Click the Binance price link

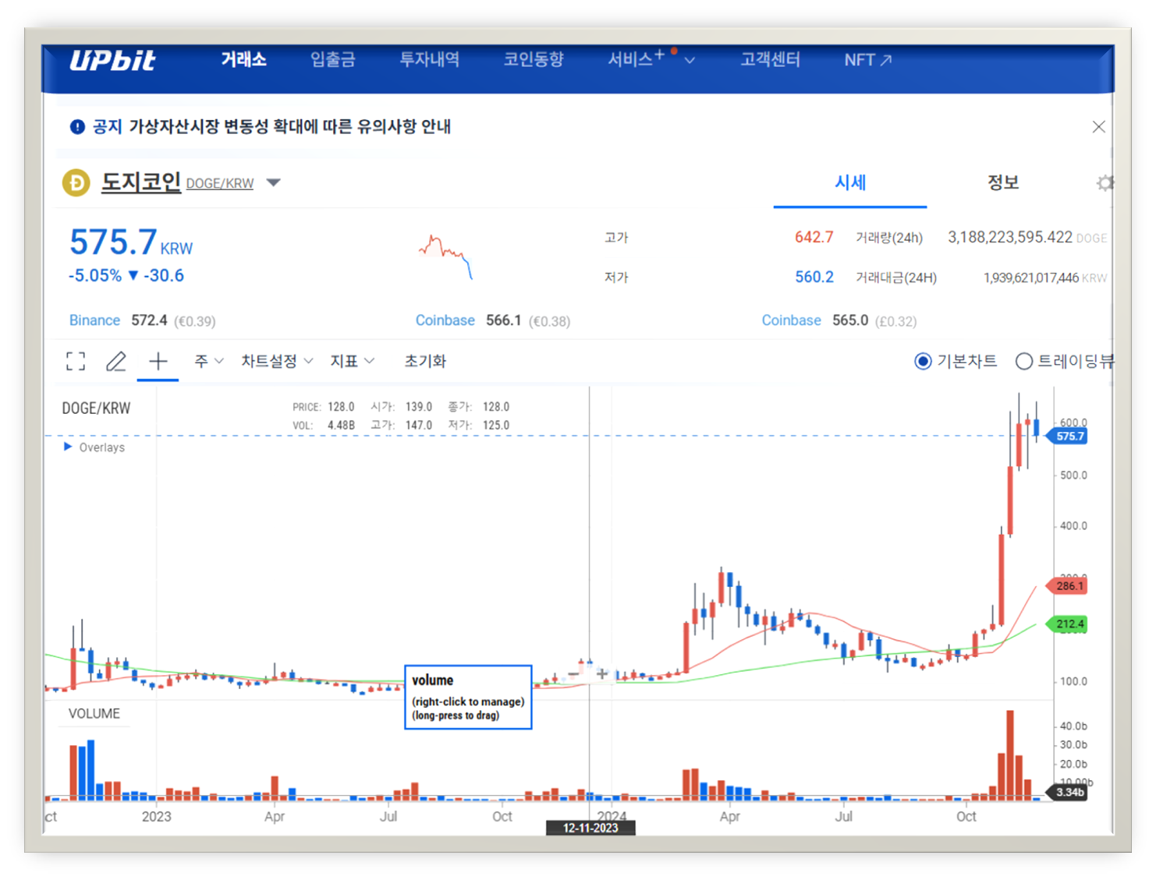[94, 320]
